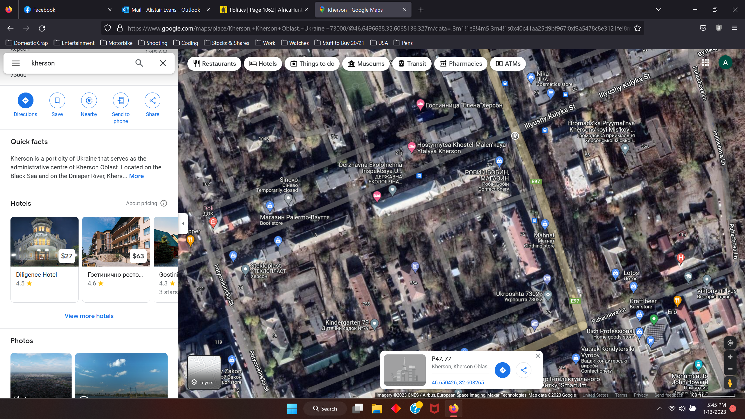
Task: Click the Share icon in side panel
Action: tap(152, 101)
